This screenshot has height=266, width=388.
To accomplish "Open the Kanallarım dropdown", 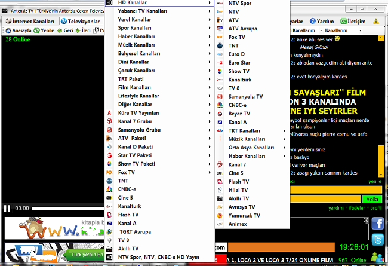I will pos(343,30).
